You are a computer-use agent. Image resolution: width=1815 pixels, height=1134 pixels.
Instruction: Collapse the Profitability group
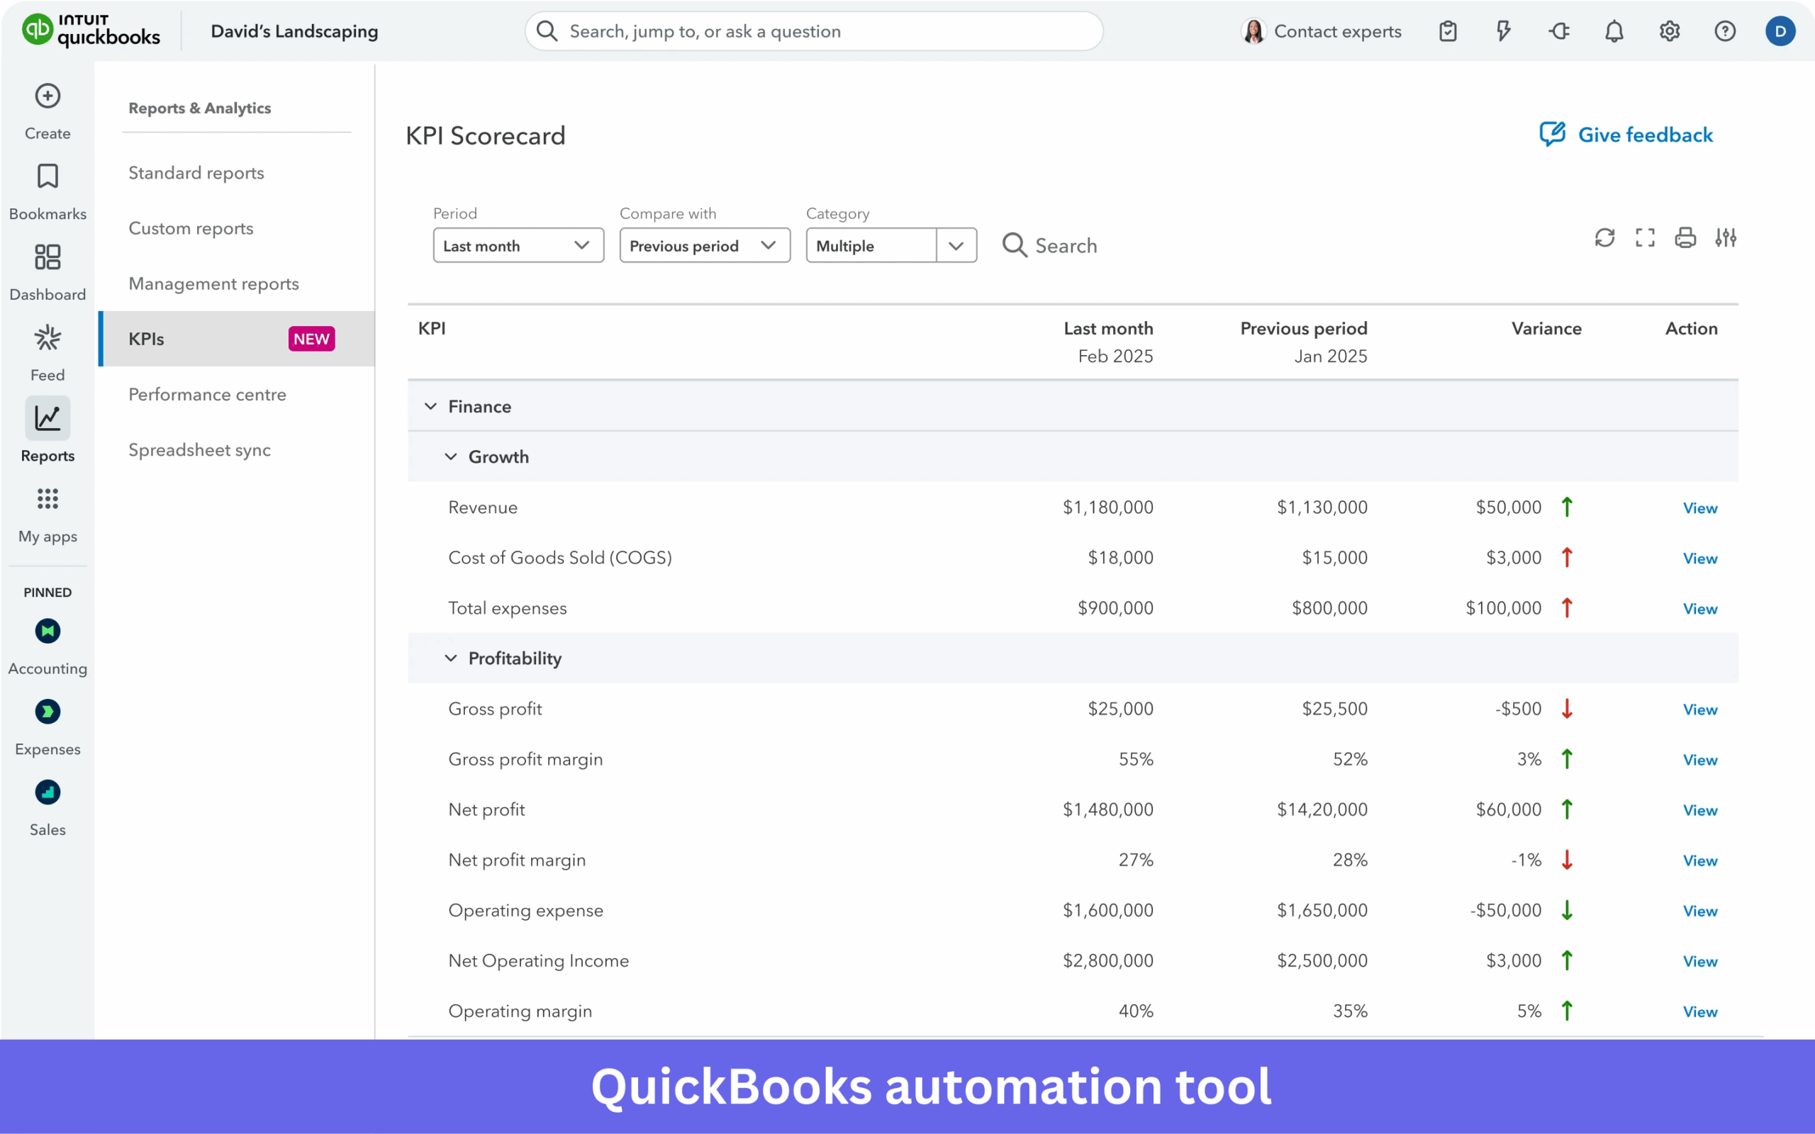451,658
